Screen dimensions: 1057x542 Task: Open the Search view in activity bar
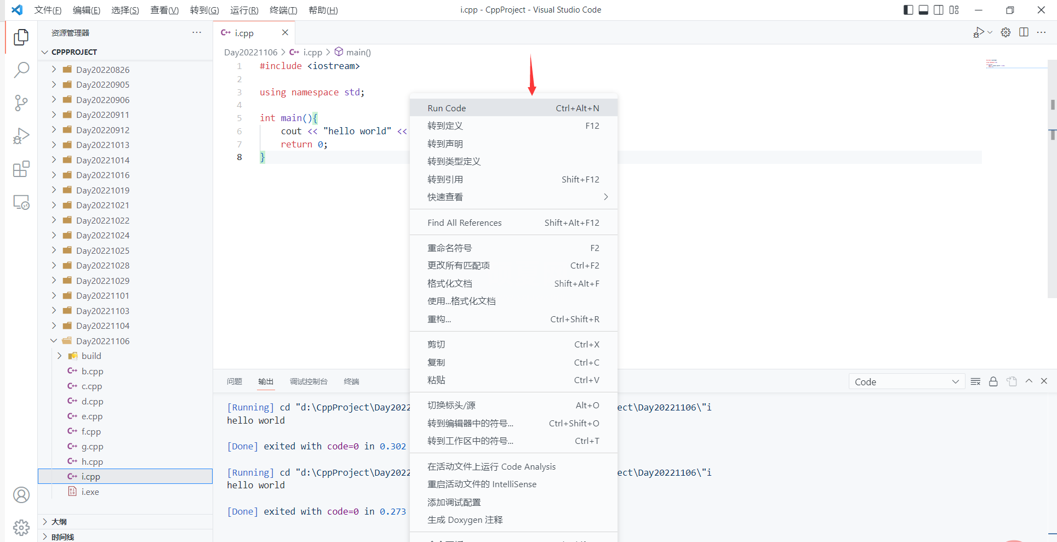(x=21, y=70)
